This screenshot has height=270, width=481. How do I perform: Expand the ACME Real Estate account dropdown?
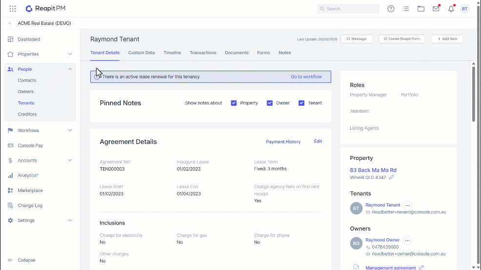point(9,23)
